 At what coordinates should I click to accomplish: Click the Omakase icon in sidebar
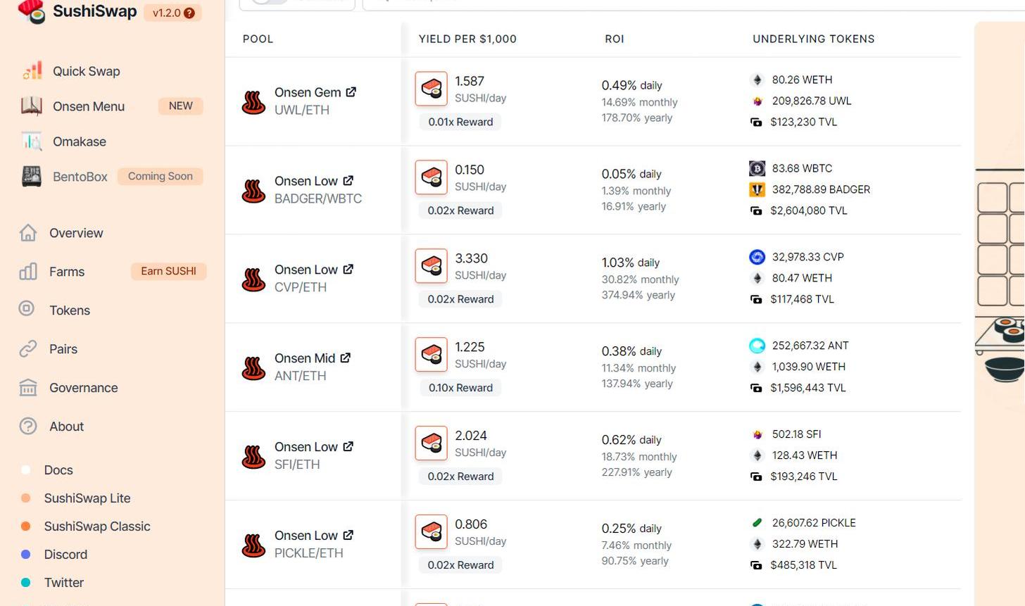[32, 141]
